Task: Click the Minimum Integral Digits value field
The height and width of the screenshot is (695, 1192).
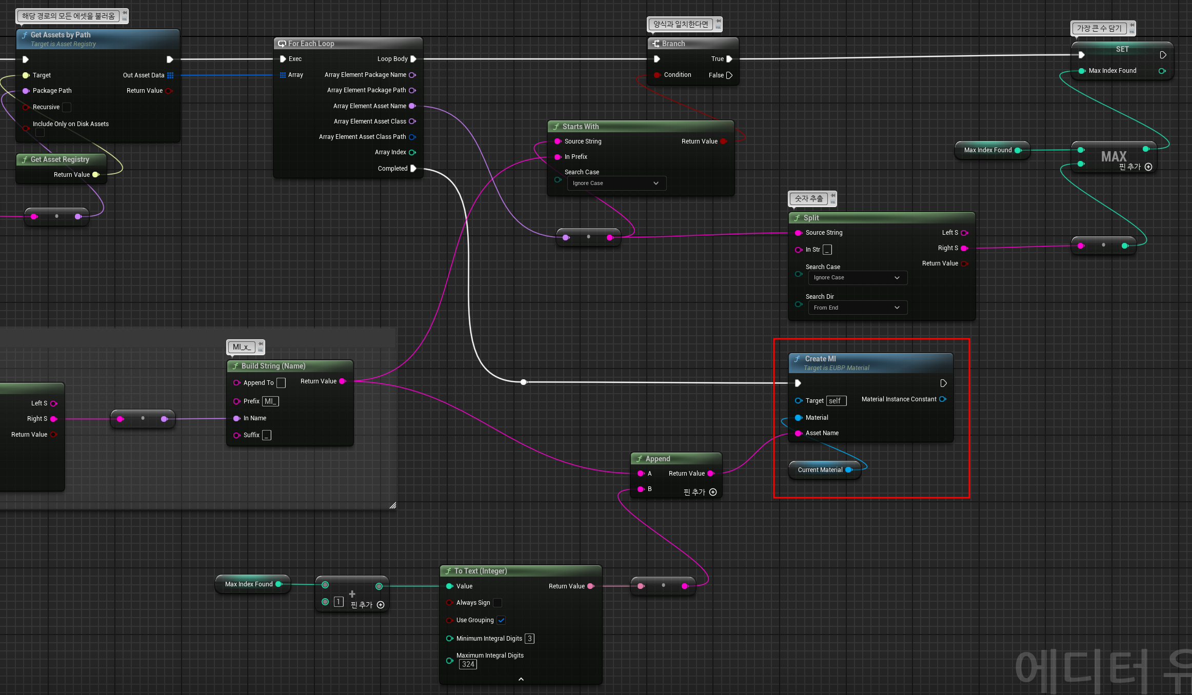Action: (x=529, y=639)
